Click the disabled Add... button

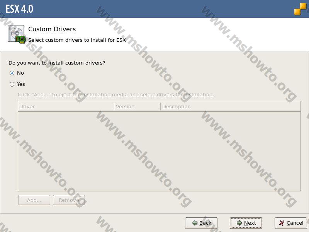[34, 200]
